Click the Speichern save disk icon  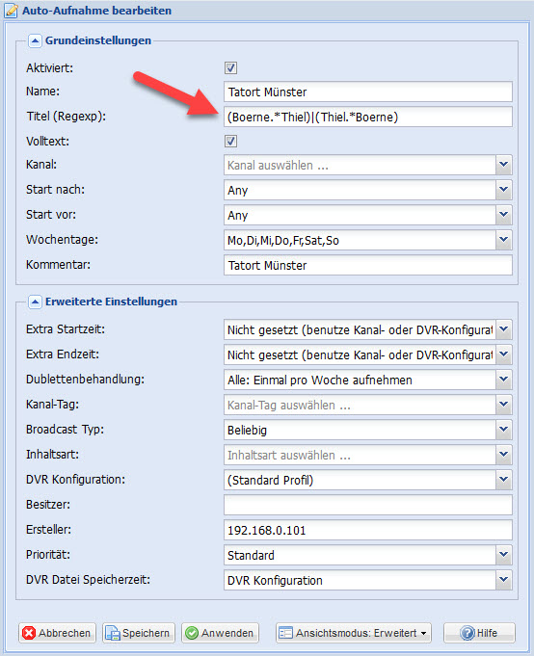click(x=113, y=633)
